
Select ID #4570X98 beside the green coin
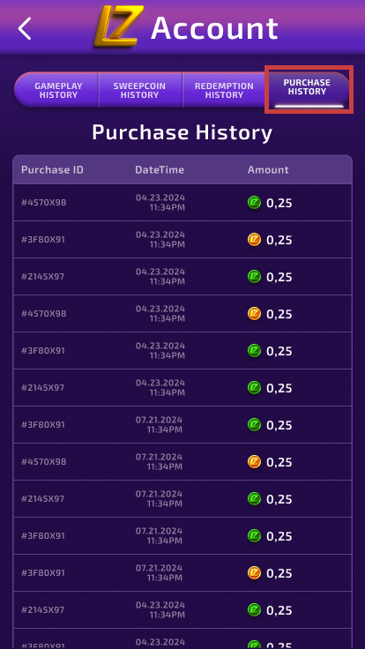(x=44, y=203)
